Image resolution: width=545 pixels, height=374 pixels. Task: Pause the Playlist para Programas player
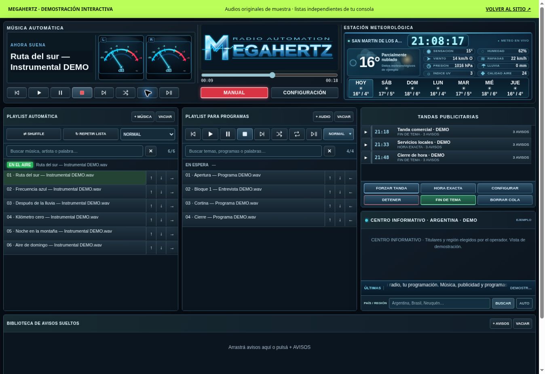pos(228,134)
